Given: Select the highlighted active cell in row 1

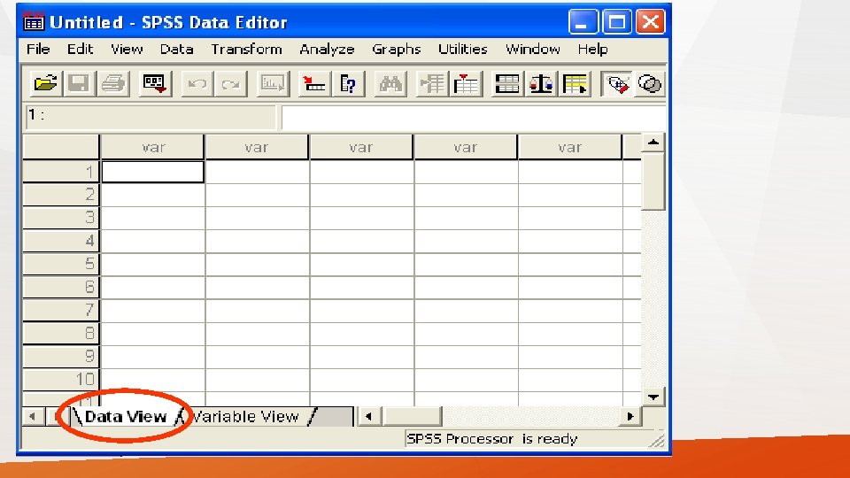Looking at the screenshot, I should tap(153, 172).
